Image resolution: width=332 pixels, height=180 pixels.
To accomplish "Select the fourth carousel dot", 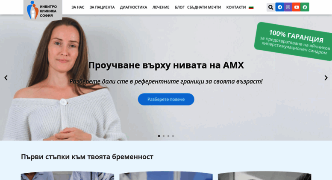I will click(173, 136).
